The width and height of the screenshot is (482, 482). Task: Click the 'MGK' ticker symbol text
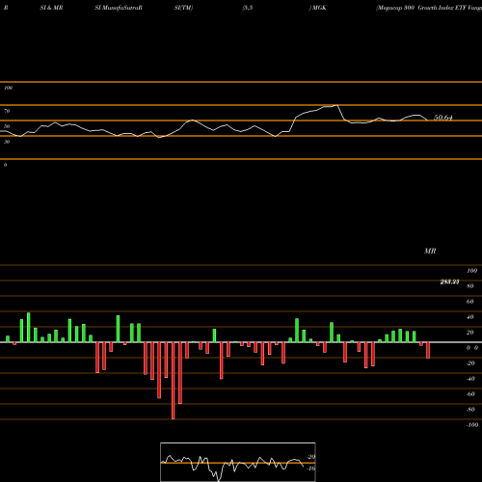(x=319, y=8)
